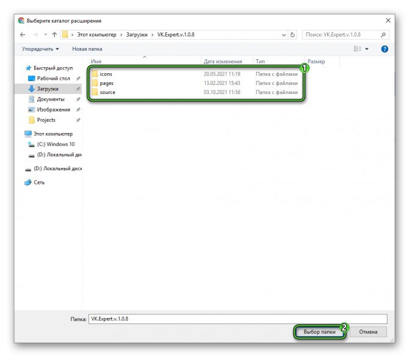
Task: Confirm with 'Выбор папки' button
Action: pyautogui.click(x=319, y=332)
